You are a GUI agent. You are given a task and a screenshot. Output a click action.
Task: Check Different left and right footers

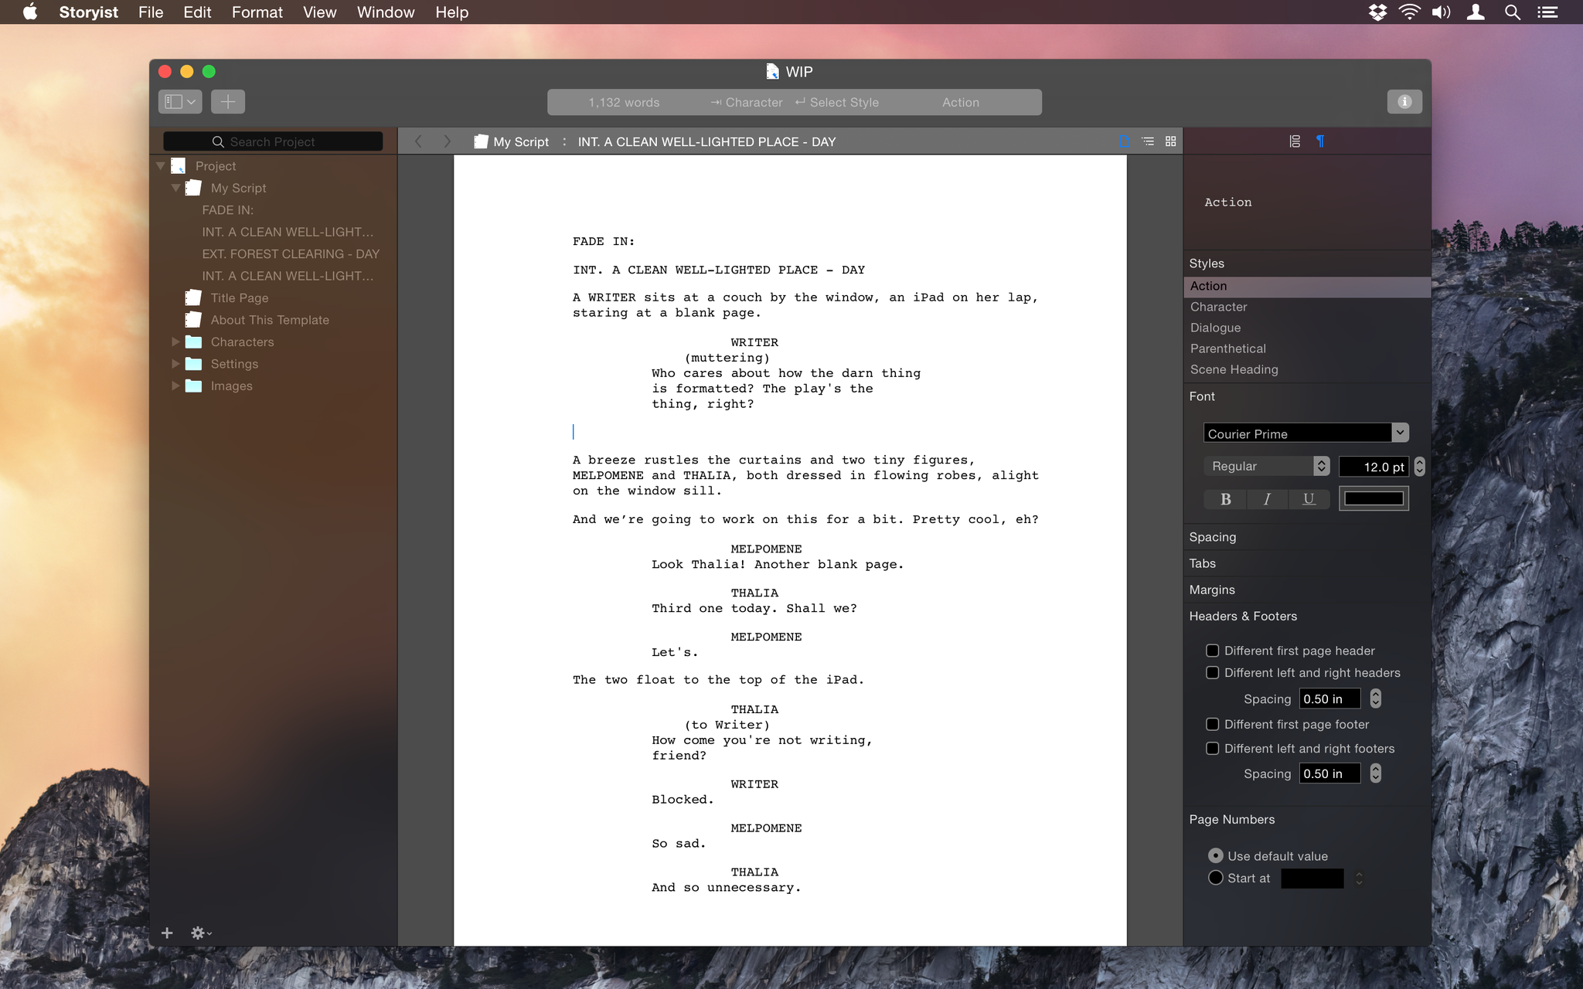pyautogui.click(x=1214, y=748)
